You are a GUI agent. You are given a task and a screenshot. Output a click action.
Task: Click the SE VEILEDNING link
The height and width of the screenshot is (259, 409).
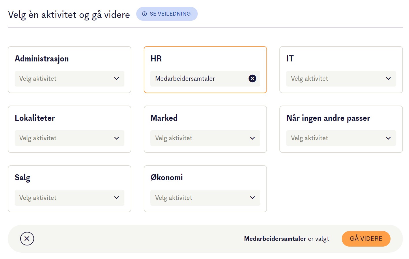[x=167, y=14]
